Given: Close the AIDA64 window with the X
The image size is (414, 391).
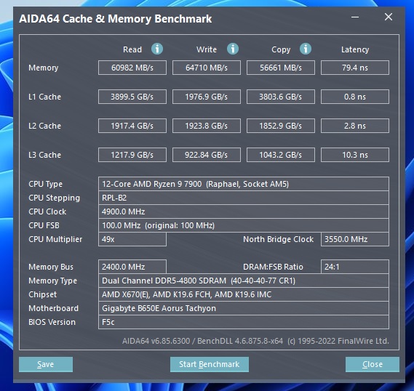Looking at the screenshot, I should (x=388, y=17).
